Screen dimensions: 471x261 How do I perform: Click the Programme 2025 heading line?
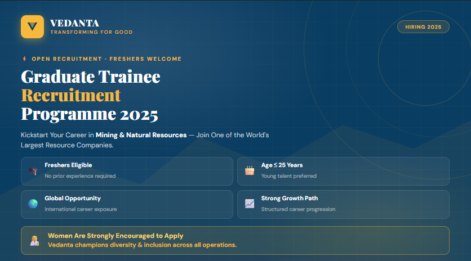coord(90,114)
